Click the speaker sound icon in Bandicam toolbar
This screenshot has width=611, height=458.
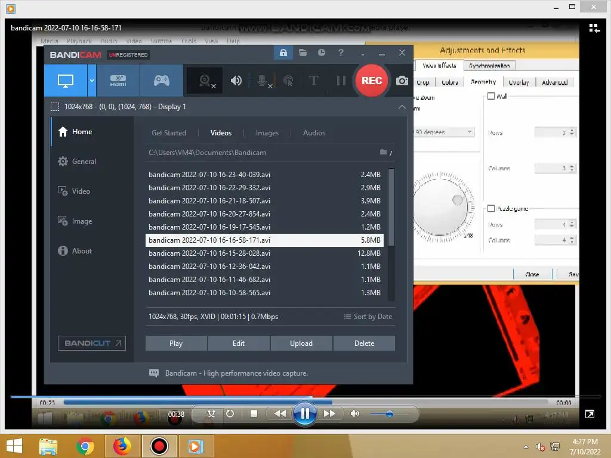pos(236,81)
